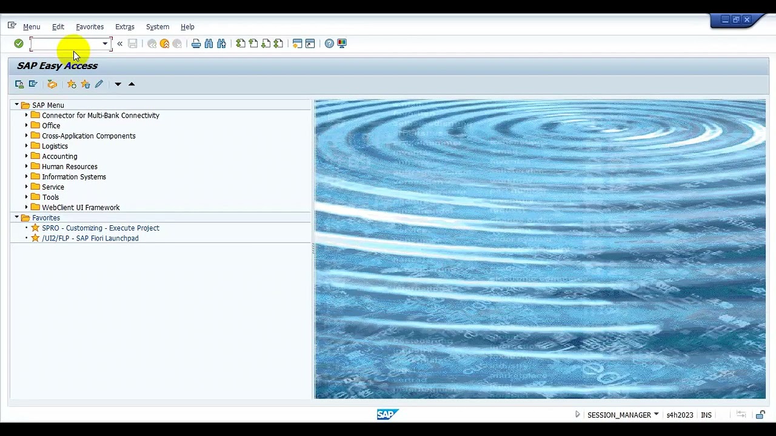Click the Back arrow icon in toolbar
Image resolution: width=776 pixels, height=436 pixels.
coord(152,44)
